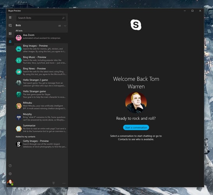
Task: Open the hamburger menu
Action: (10, 18)
